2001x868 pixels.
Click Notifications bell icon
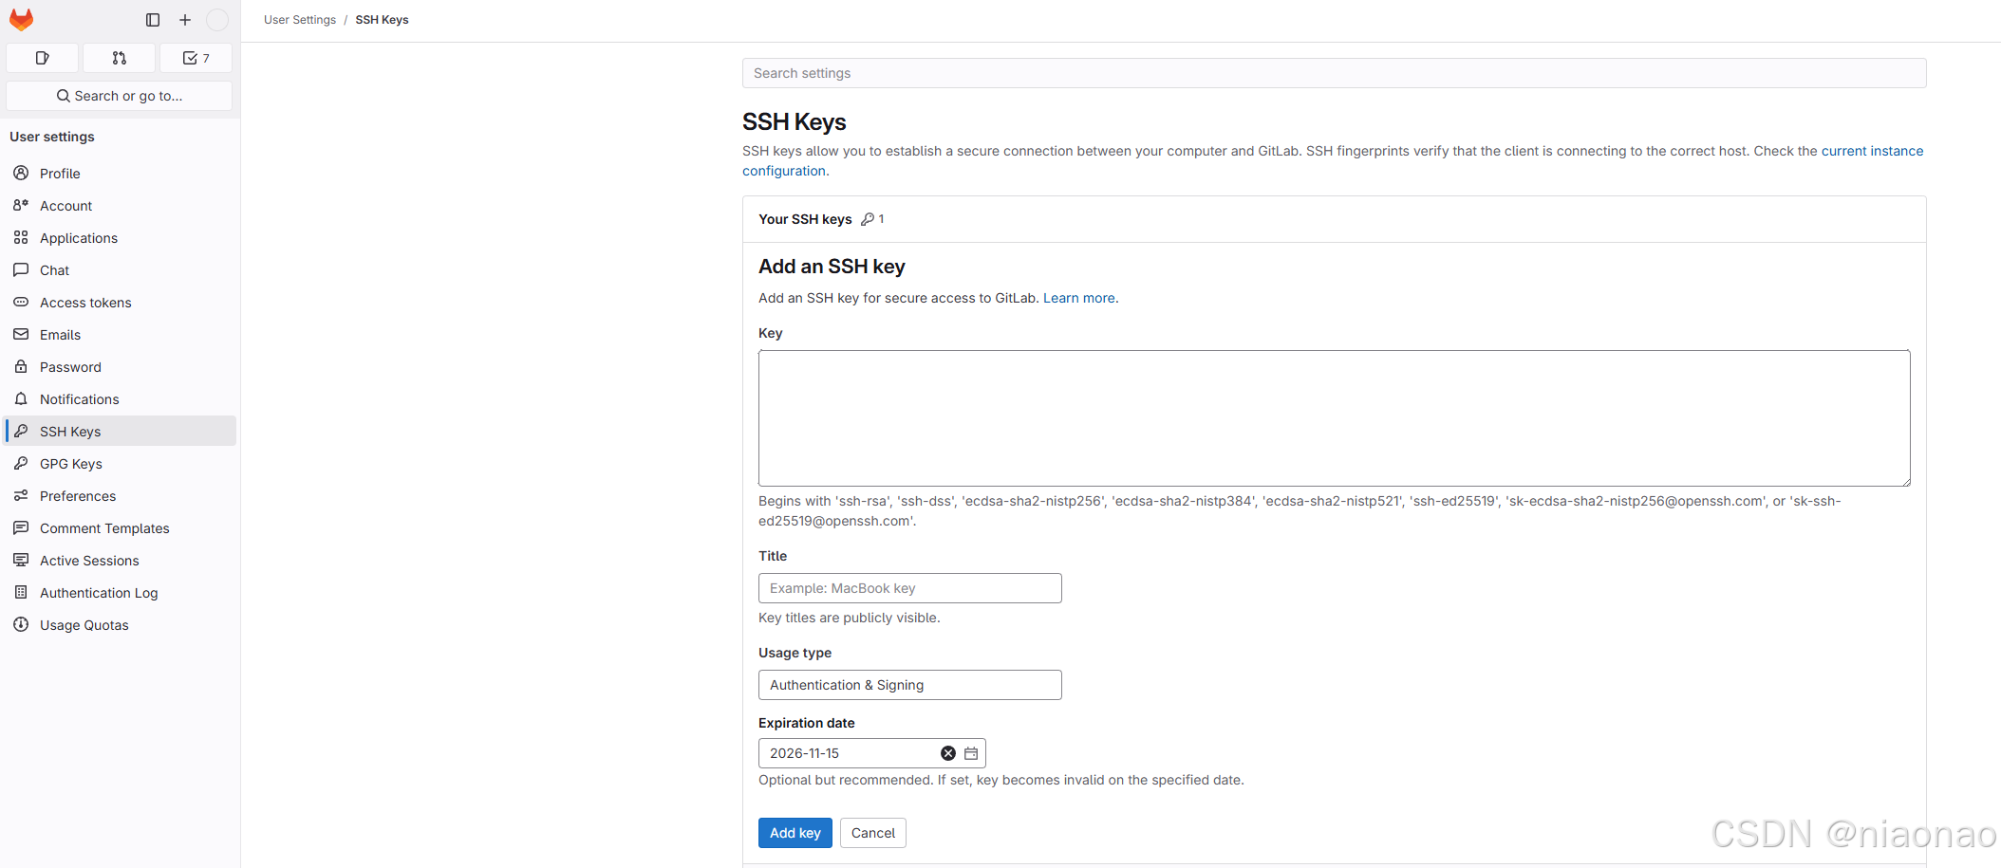pyautogui.click(x=21, y=398)
